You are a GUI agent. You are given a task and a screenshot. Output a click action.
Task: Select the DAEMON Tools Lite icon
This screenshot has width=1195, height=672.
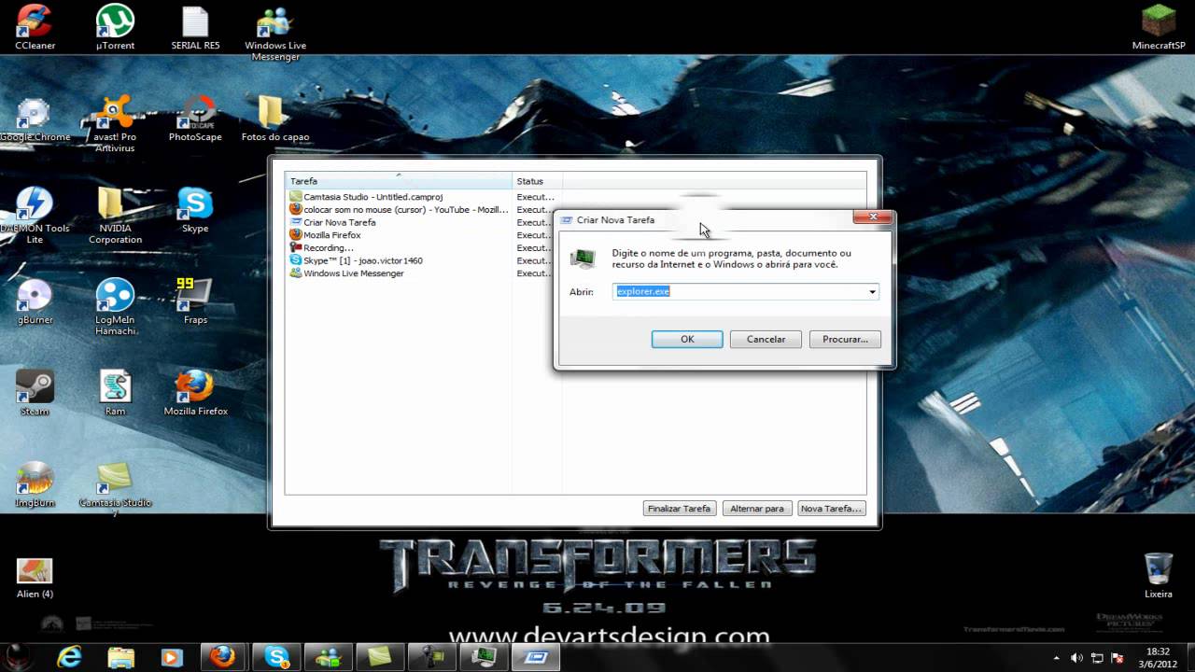tap(35, 217)
